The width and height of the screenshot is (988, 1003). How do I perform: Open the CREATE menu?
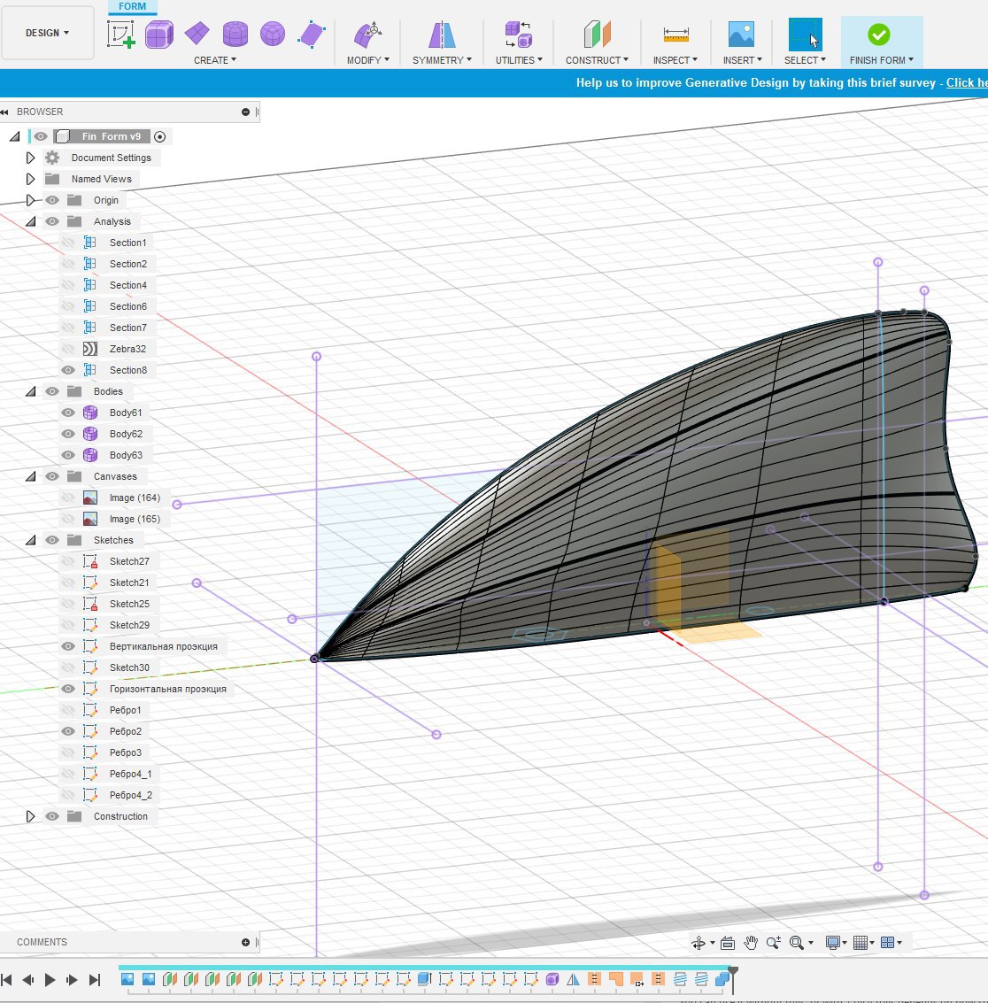(215, 59)
